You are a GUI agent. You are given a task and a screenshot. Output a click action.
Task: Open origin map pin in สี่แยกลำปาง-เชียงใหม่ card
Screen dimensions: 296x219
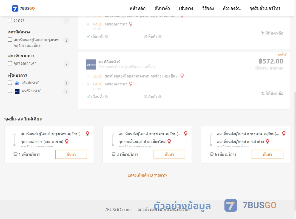(x=186, y=134)
